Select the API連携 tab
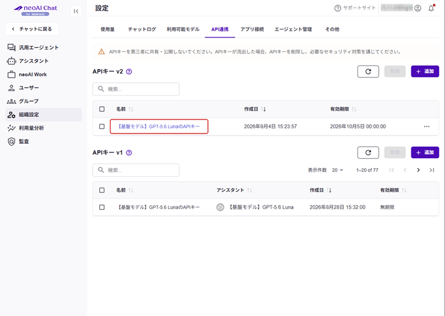445x316 pixels. pyautogui.click(x=220, y=29)
